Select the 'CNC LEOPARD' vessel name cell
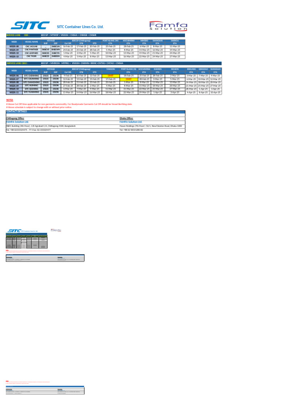 point(32,53)
